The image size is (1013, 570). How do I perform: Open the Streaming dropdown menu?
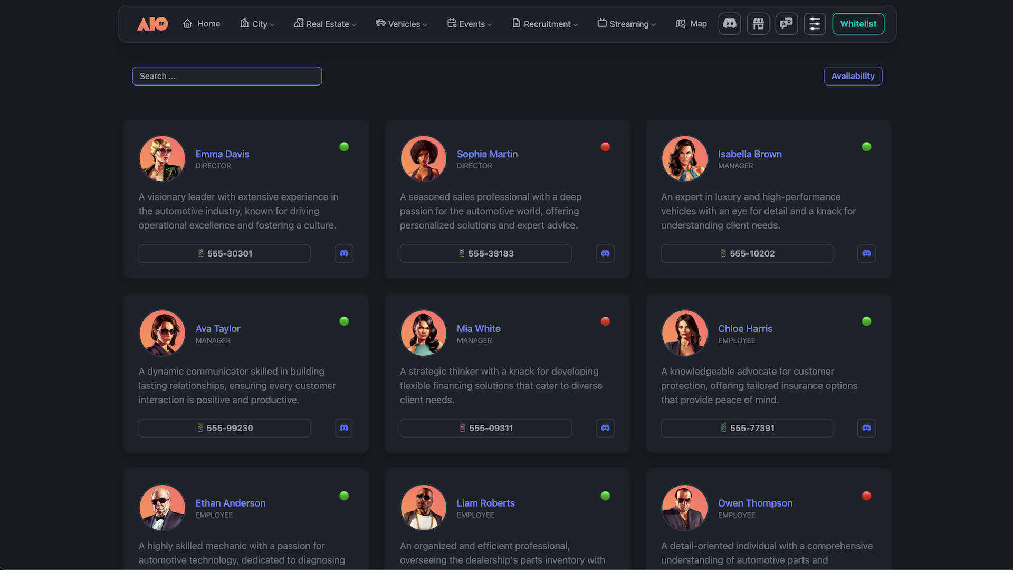point(627,24)
